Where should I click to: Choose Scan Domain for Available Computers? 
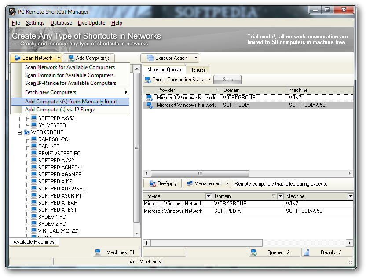point(70,75)
